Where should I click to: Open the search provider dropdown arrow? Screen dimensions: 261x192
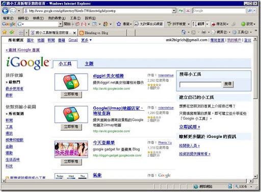tap(254, 11)
